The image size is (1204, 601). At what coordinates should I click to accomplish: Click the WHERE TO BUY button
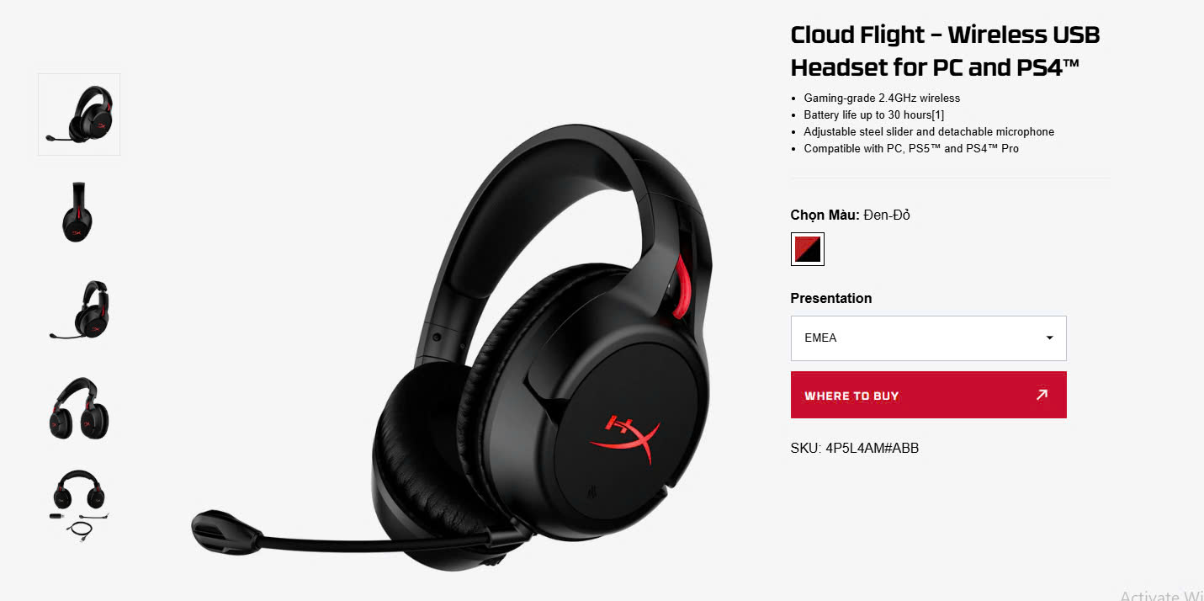click(929, 395)
